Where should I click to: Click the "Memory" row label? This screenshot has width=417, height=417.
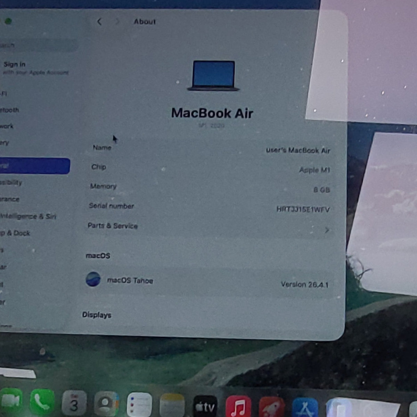[103, 186]
